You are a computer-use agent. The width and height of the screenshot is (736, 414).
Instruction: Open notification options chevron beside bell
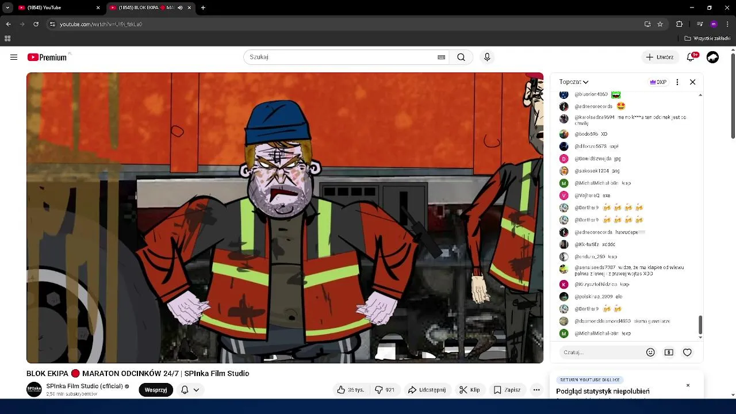tap(196, 390)
